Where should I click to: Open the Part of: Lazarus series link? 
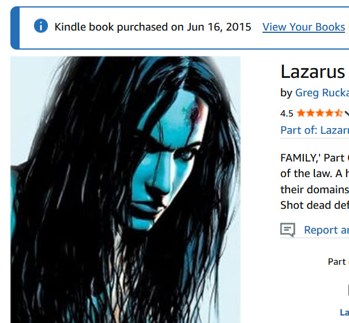(x=314, y=130)
